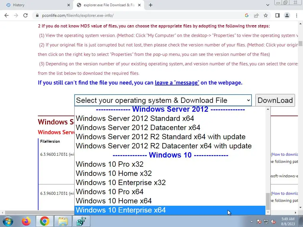Click the muted volume tray icon
The height and width of the screenshot is (227, 303).
coord(273,221)
